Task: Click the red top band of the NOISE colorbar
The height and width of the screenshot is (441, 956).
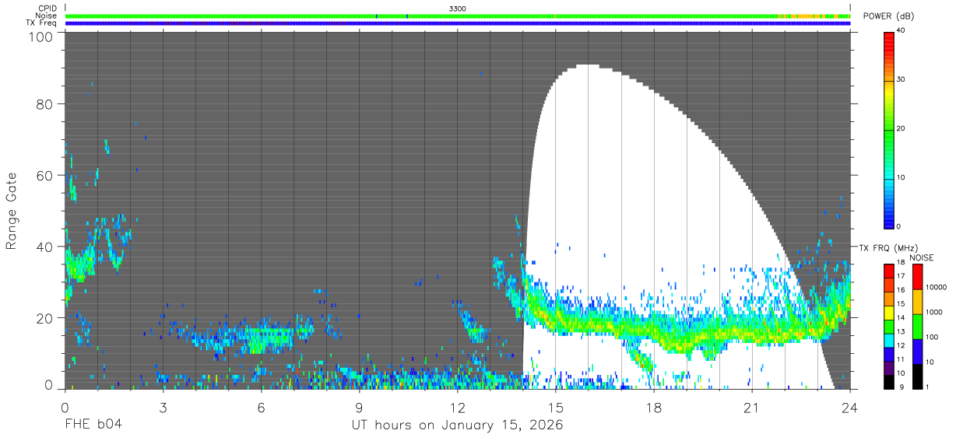Action: click(917, 277)
